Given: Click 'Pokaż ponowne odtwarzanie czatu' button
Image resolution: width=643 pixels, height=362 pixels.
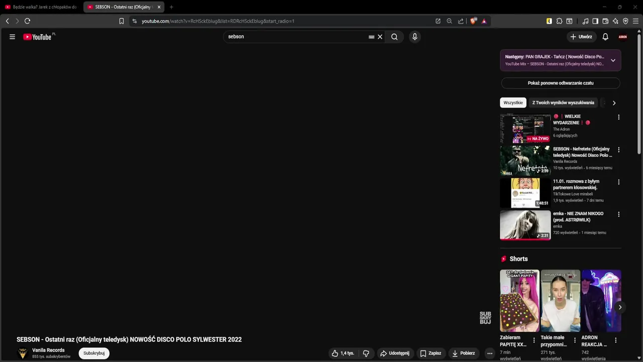Looking at the screenshot, I should point(561,83).
